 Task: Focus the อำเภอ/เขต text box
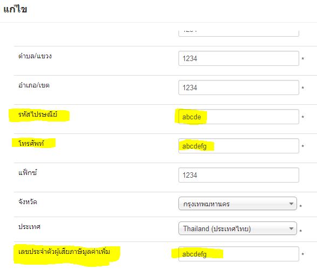pyautogui.click(x=238, y=88)
